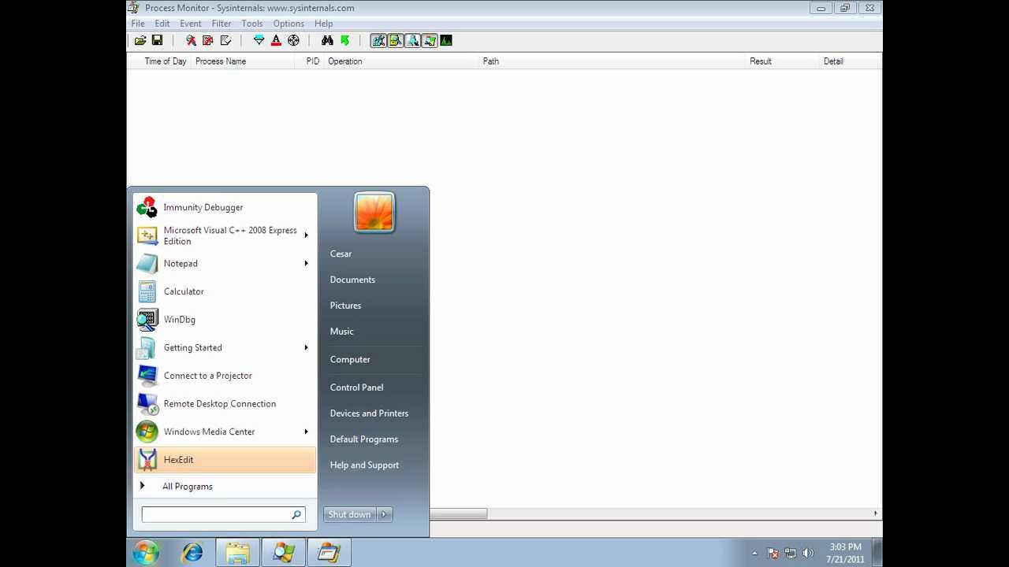Open the Filter funnel toolbar icon
This screenshot has width=1009, height=567.
(x=259, y=40)
